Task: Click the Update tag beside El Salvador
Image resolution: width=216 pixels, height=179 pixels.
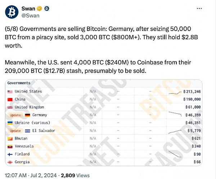Action: (x=15, y=131)
